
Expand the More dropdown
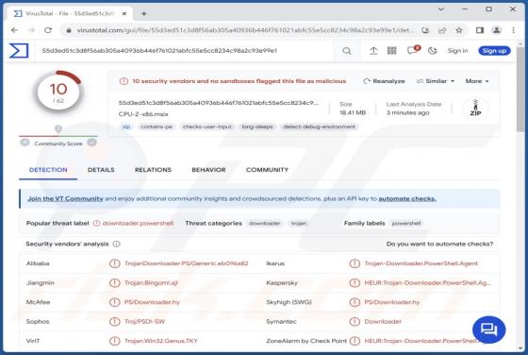click(477, 81)
